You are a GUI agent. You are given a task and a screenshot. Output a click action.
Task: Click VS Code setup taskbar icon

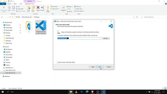pyautogui.click(x=103, y=92)
